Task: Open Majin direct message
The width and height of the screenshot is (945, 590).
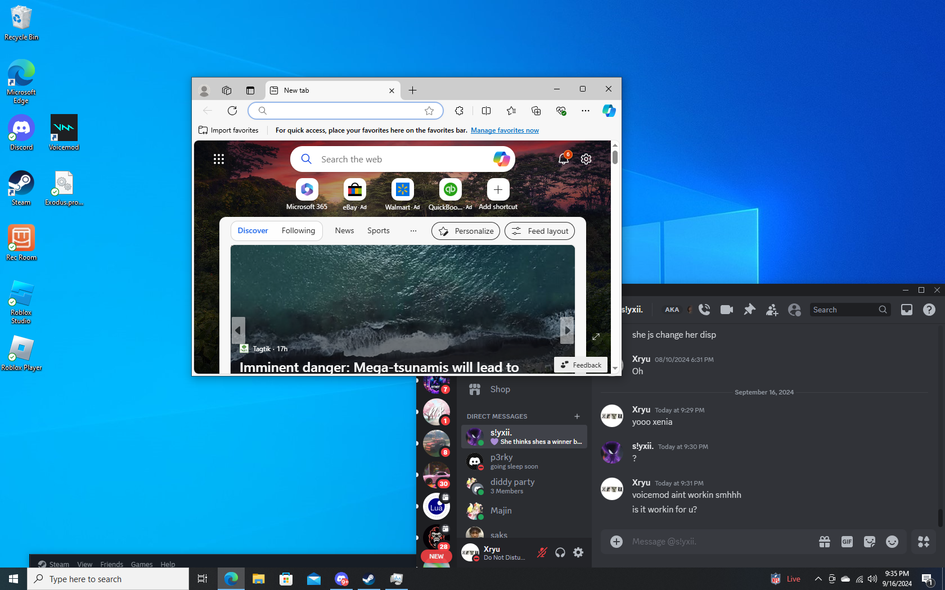Action: coord(524,511)
